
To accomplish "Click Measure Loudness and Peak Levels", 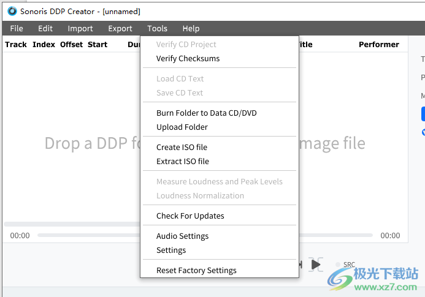I will (220, 182).
